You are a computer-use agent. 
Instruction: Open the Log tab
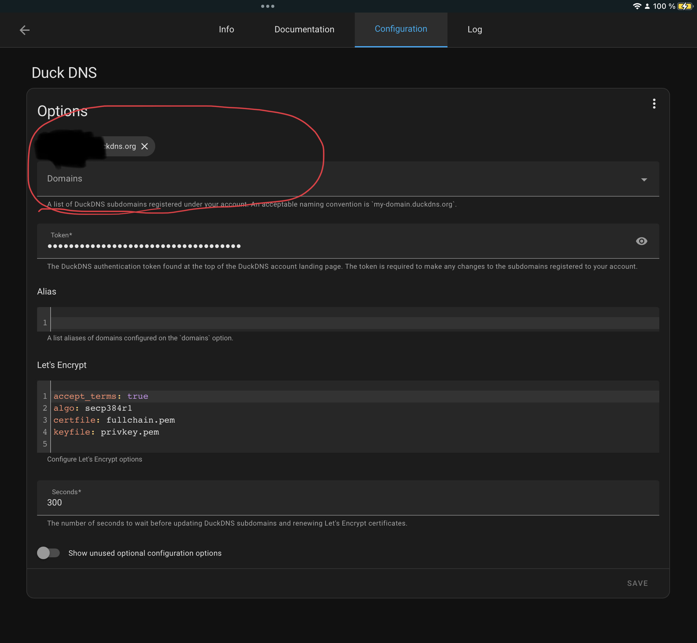pyautogui.click(x=475, y=30)
